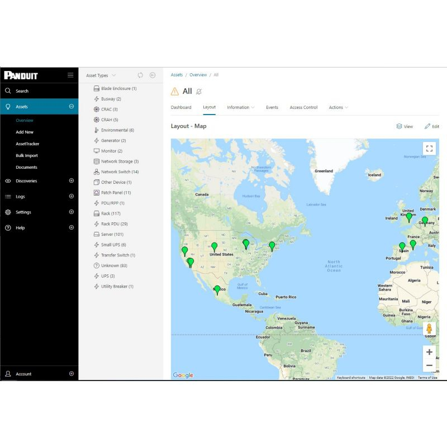Select Small UPS (6) tree row
The width and height of the screenshot is (447, 447).
point(110,245)
